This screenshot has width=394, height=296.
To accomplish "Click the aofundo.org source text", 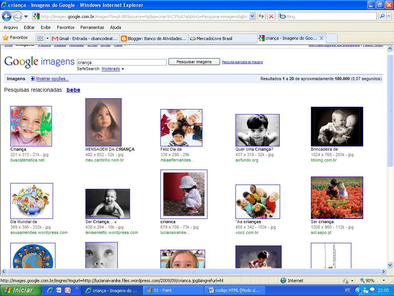I will point(247,160).
